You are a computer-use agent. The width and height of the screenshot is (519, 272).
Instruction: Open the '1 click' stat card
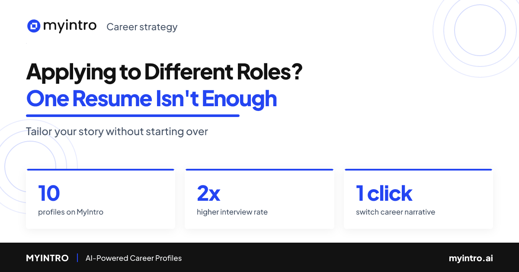[x=418, y=199]
